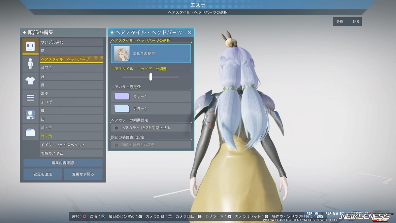Open the カラー1 color swatch
The image size is (396, 223).
pos(122,96)
